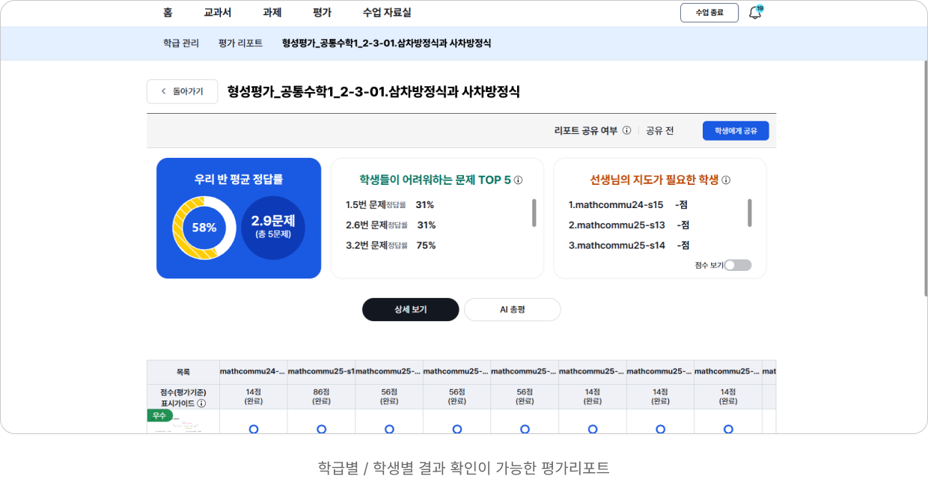Image resolution: width=928 pixels, height=479 pixels.
Task: Click the TOP 5 problems list scrollbar
Action: click(x=534, y=213)
